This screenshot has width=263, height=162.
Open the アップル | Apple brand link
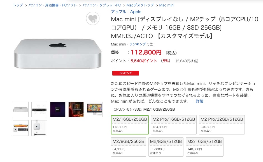[126, 12]
